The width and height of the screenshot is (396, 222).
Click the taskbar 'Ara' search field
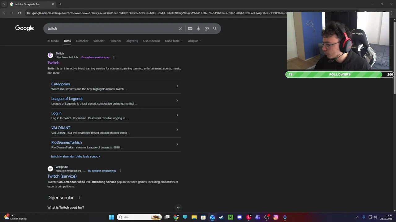click(x=139, y=217)
